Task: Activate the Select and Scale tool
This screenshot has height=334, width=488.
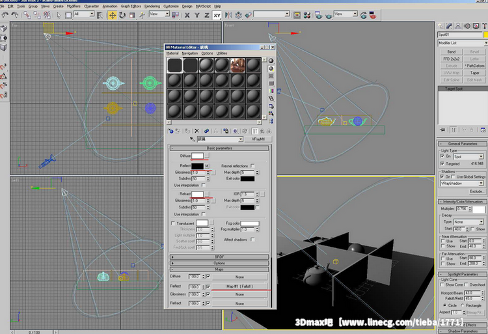Action: point(132,15)
